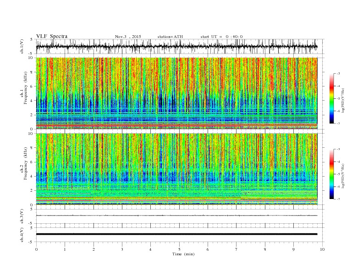Click the "3" tick label on the time axis
This screenshot has height=280, width=363.
pos(122,249)
